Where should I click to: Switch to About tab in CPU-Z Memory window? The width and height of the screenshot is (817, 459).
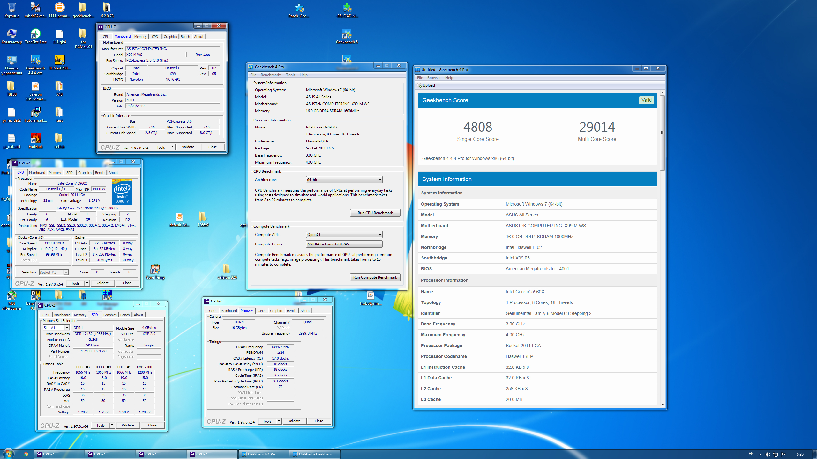pos(305,311)
